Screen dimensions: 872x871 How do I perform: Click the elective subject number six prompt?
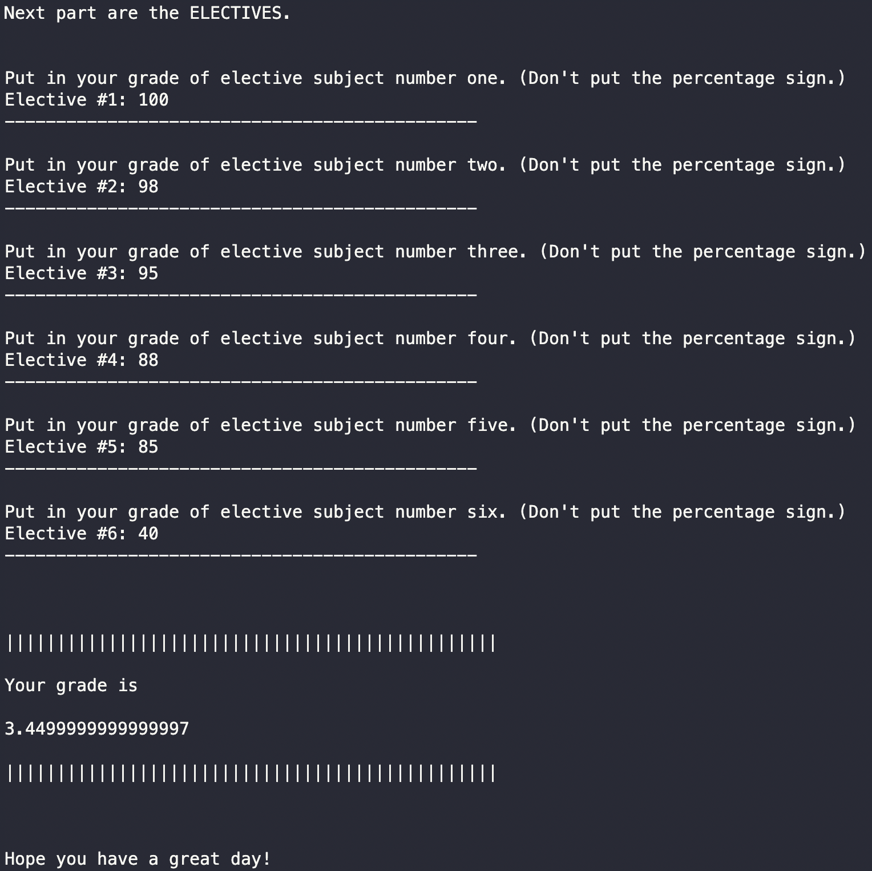tap(425, 513)
